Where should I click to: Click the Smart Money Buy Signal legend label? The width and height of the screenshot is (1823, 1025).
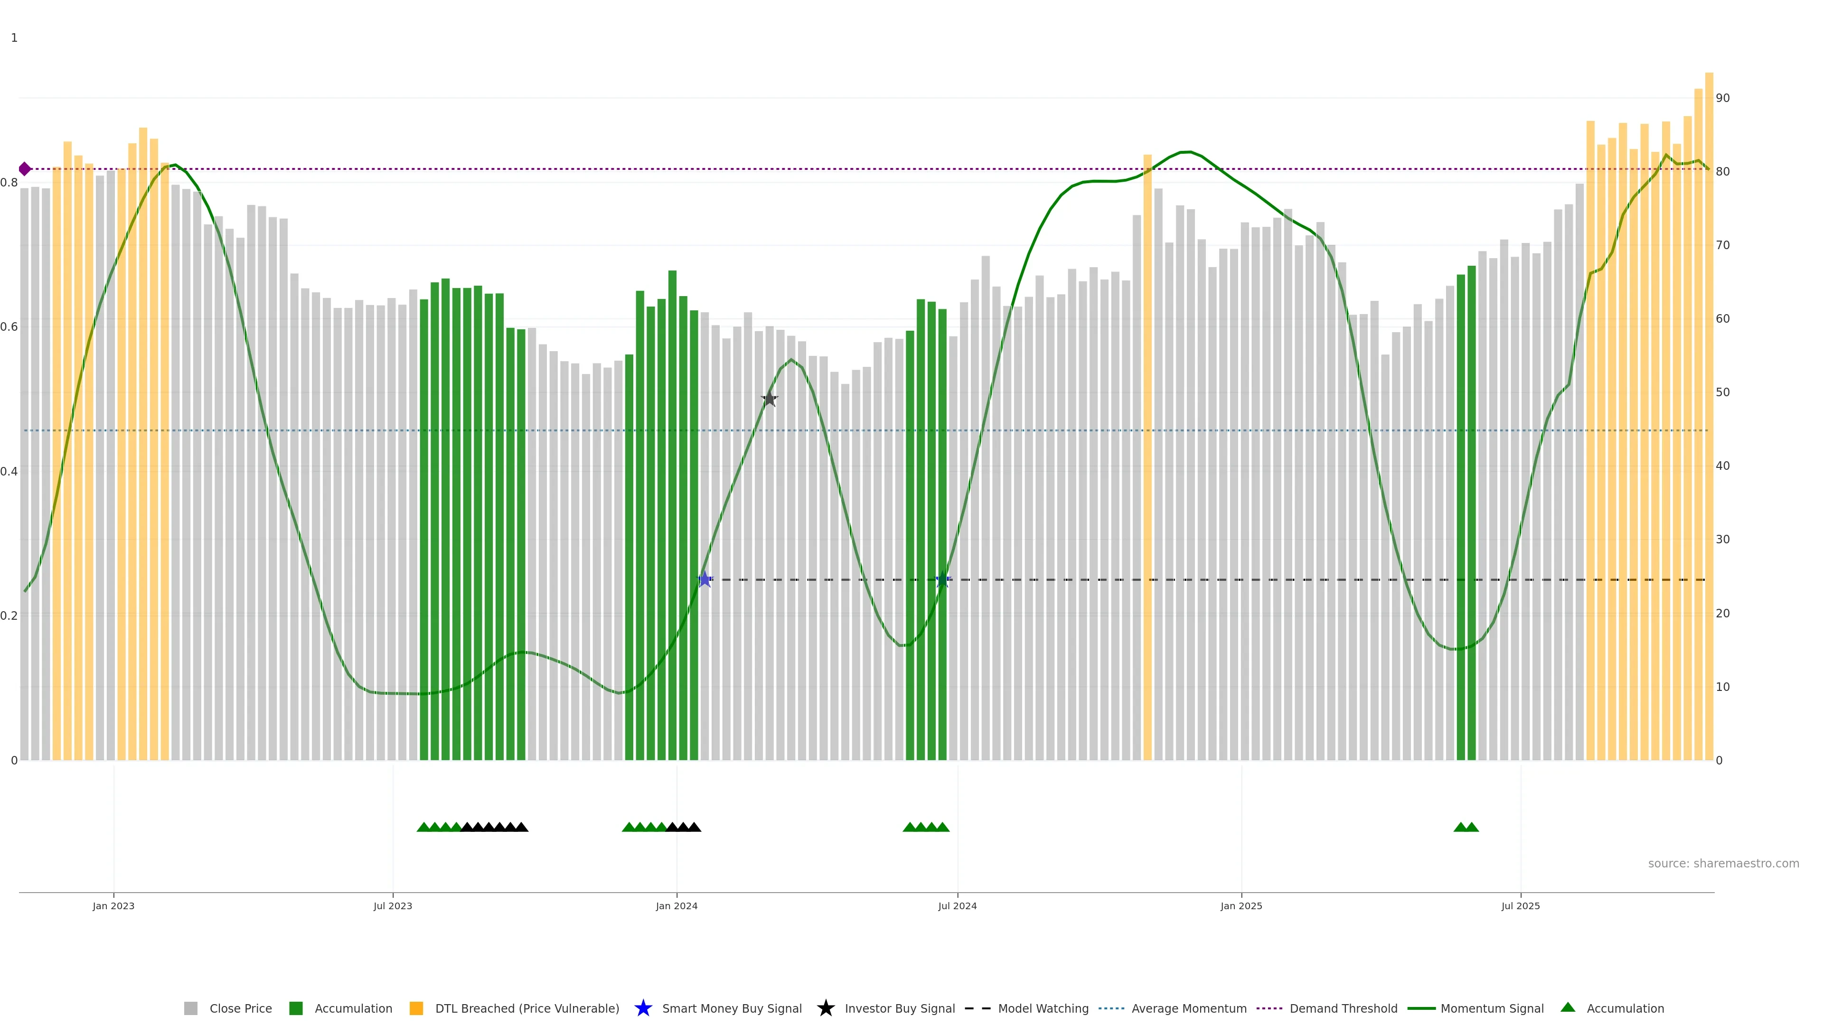(732, 1009)
